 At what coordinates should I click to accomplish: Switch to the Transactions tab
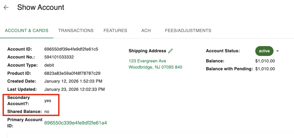(76, 30)
